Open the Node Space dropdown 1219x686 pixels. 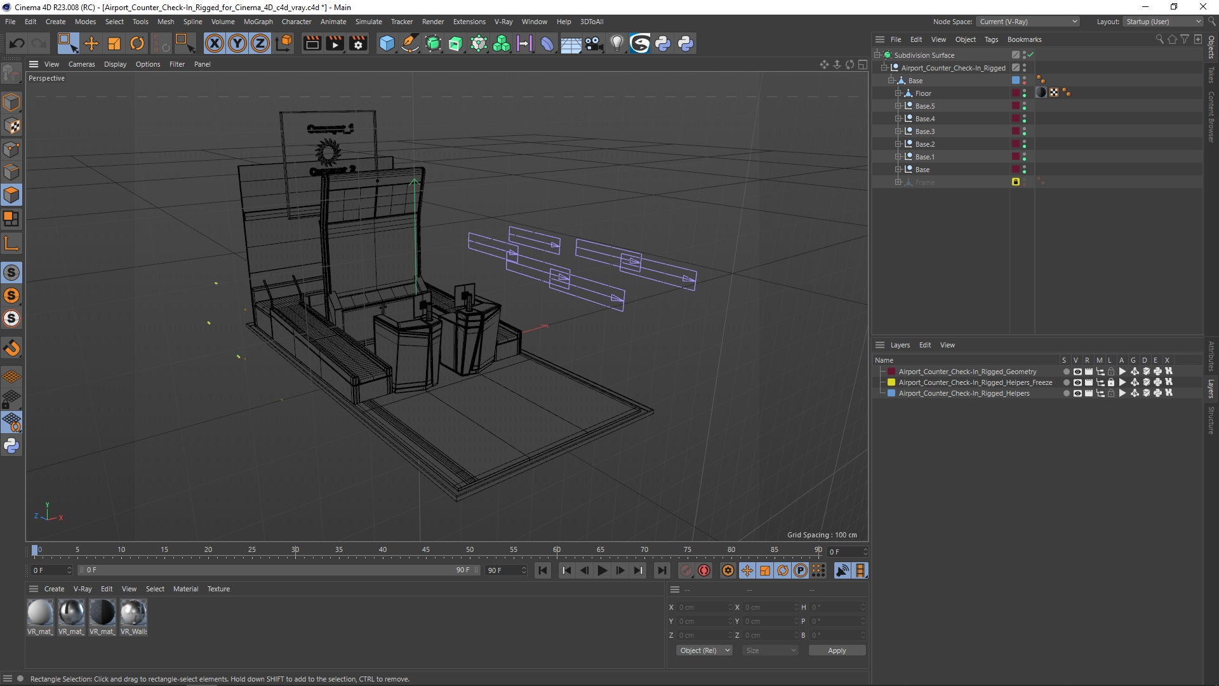(x=1027, y=22)
